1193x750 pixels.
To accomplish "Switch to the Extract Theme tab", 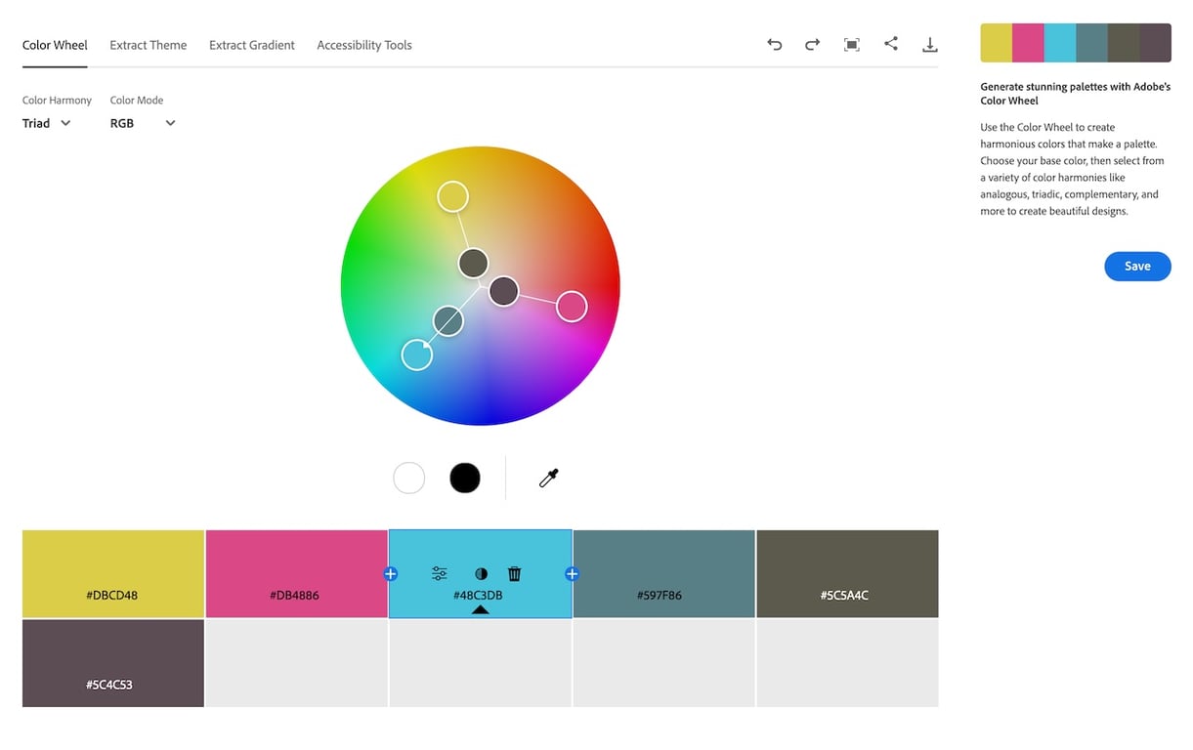I will [x=148, y=45].
